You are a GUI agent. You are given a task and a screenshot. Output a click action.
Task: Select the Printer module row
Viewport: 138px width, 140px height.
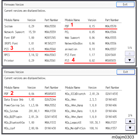point(30,61)
